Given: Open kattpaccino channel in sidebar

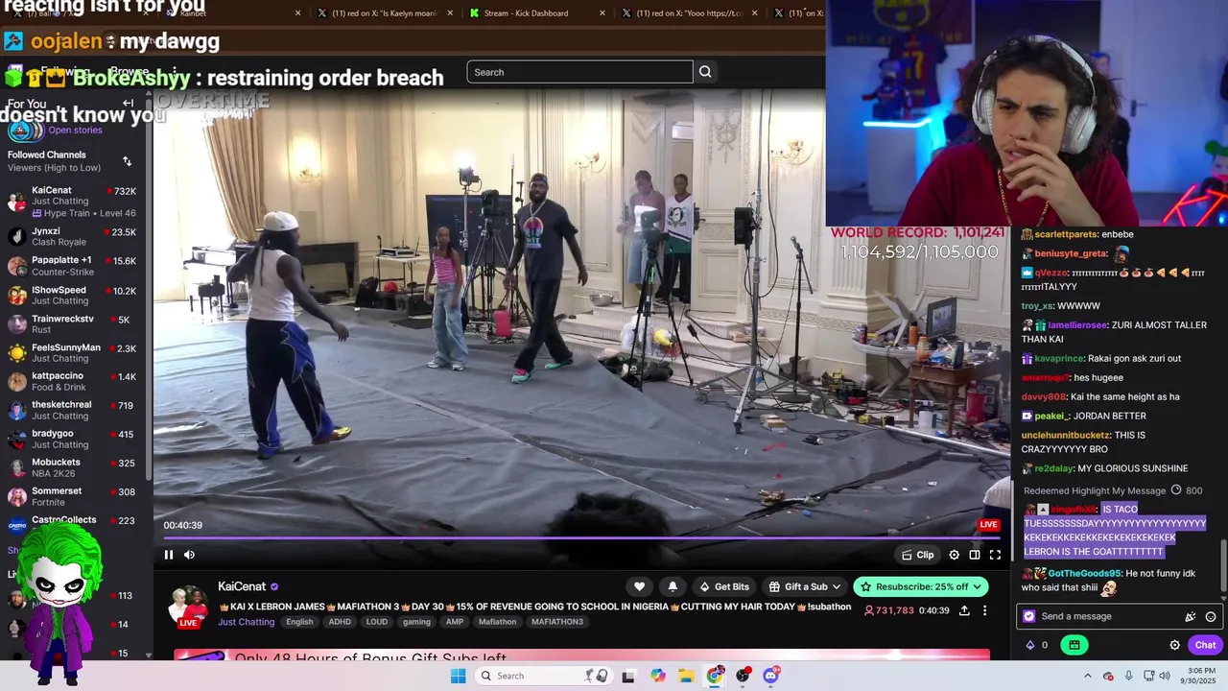Looking at the screenshot, I should [x=73, y=381].
